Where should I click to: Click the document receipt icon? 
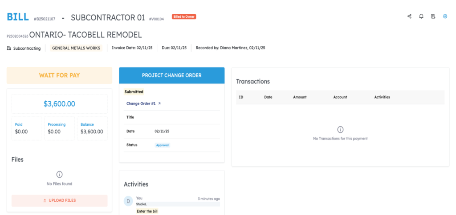coord(433,16)
